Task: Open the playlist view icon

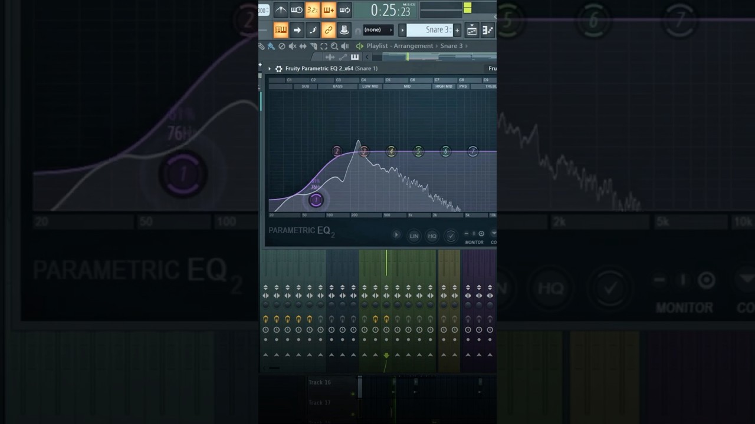Action: pos(472,30)
